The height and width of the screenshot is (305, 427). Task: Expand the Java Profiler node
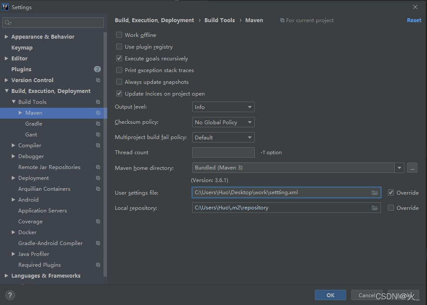point(13,254)
